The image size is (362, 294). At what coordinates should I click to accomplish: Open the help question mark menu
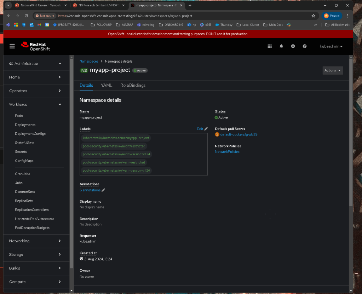(x=305, y=46)
